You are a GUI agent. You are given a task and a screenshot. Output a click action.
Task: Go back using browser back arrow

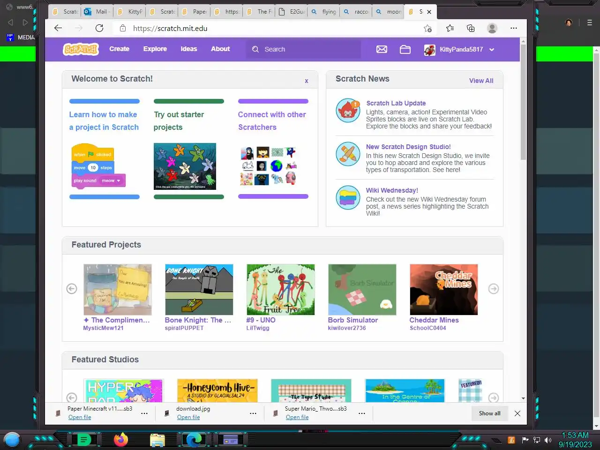[x=58, y=28]
